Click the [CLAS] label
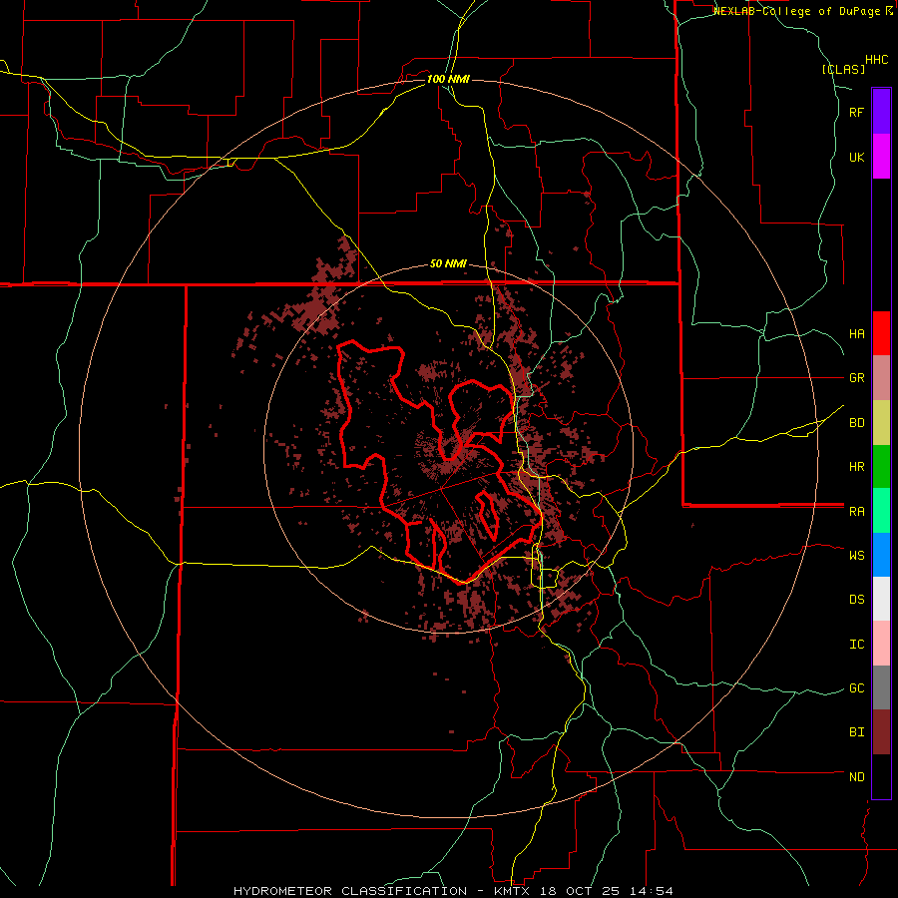Image resolution: width=898 pixels, height=898 pixels. pyautogui.click(x=843, y=69)
